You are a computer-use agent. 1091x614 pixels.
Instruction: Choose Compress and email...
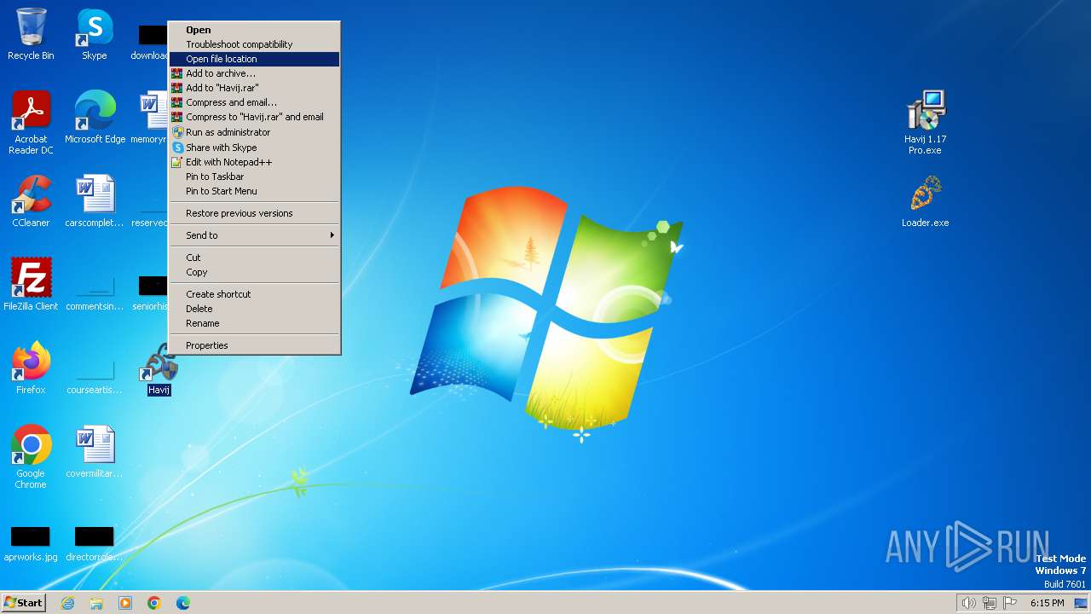(x=255, y=102)
